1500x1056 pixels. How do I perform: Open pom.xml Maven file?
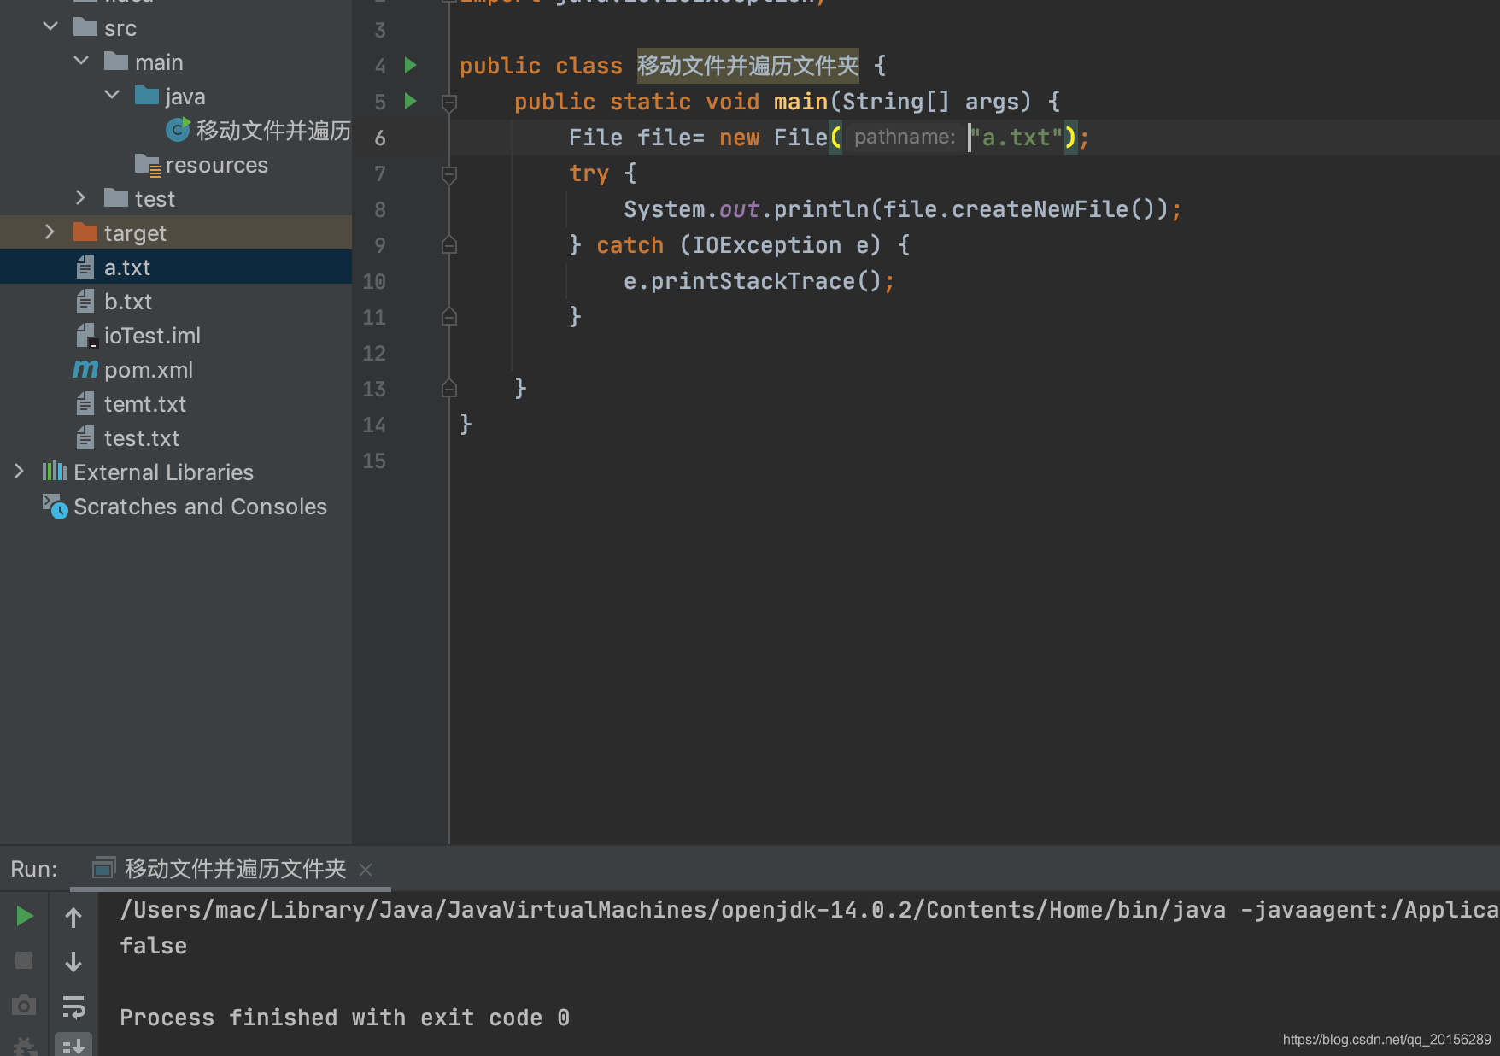click(x=176, y=369)
